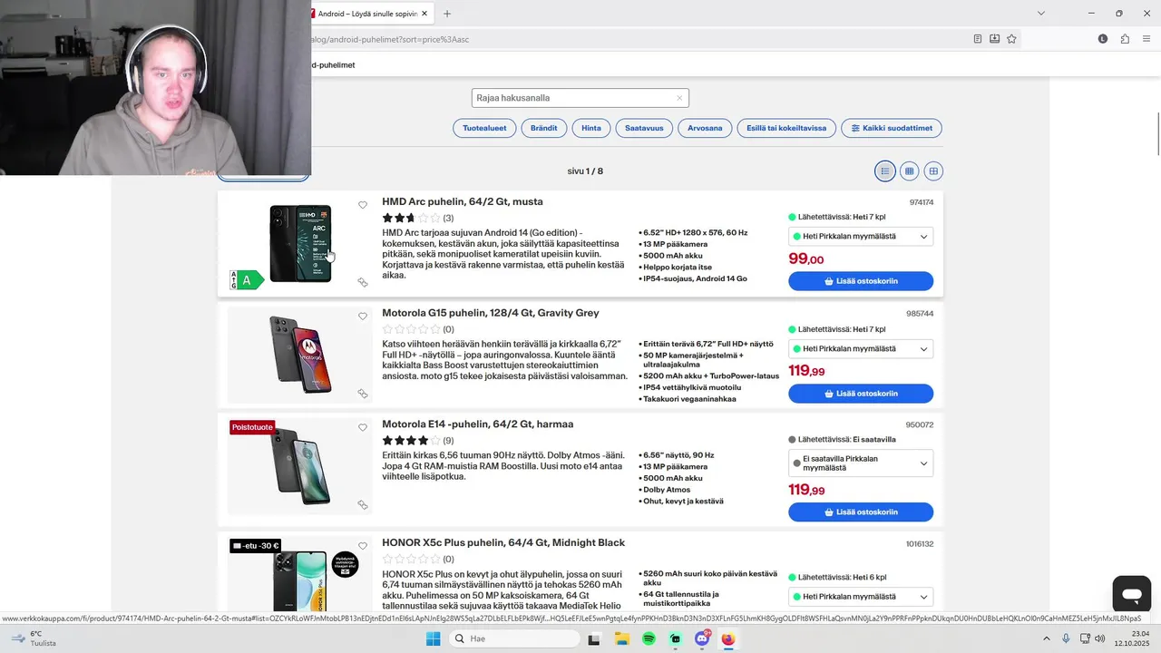Open HMD Arc energy label A

[x=247, y=280]
